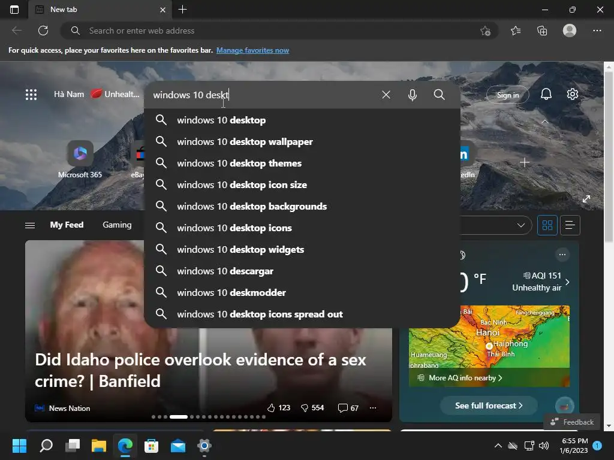Add a new quick link site
The width and height of the screenshot is (614, 460).
click(x=524, y=162)
